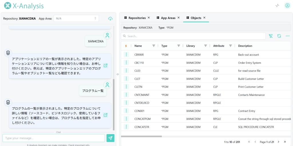Image resolution: width=293 pixels, height=146 pixels.
Task: Open row actions menu for CONCATPGM
Action: coord(126,119)
